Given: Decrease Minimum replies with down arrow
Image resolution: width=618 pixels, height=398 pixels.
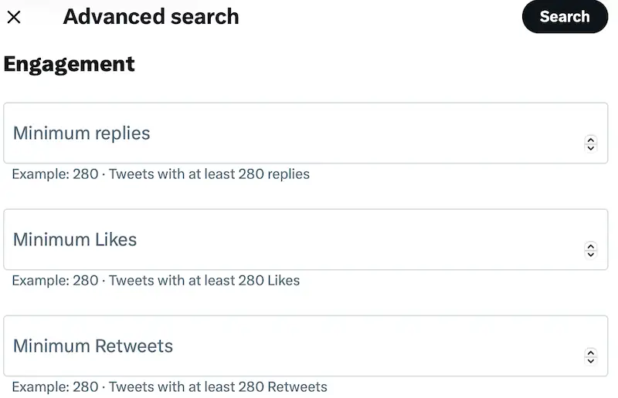Looking at the screenshot, I should [591, 147].
